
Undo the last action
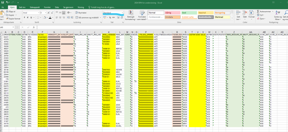point(7,2)
